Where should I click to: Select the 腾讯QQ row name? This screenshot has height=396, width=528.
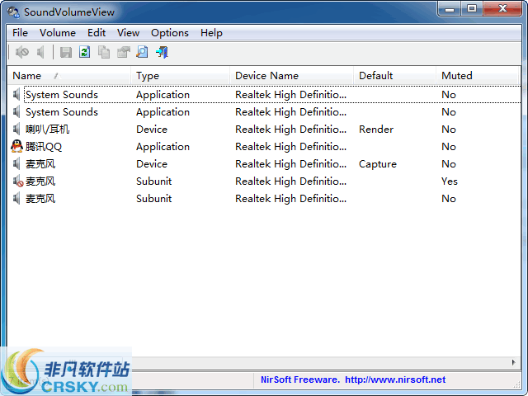tap(44, 147)
